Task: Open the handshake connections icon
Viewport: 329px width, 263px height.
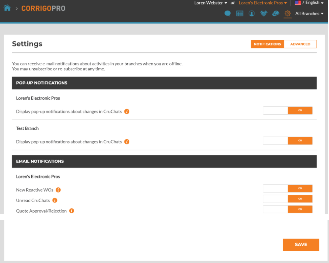Action: [x=263, y=14]
